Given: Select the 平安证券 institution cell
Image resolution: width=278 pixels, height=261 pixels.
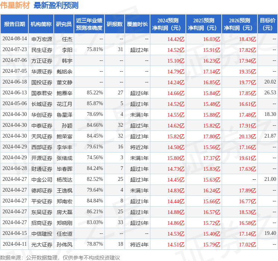Looking at the screenshot, I should 42,201.
